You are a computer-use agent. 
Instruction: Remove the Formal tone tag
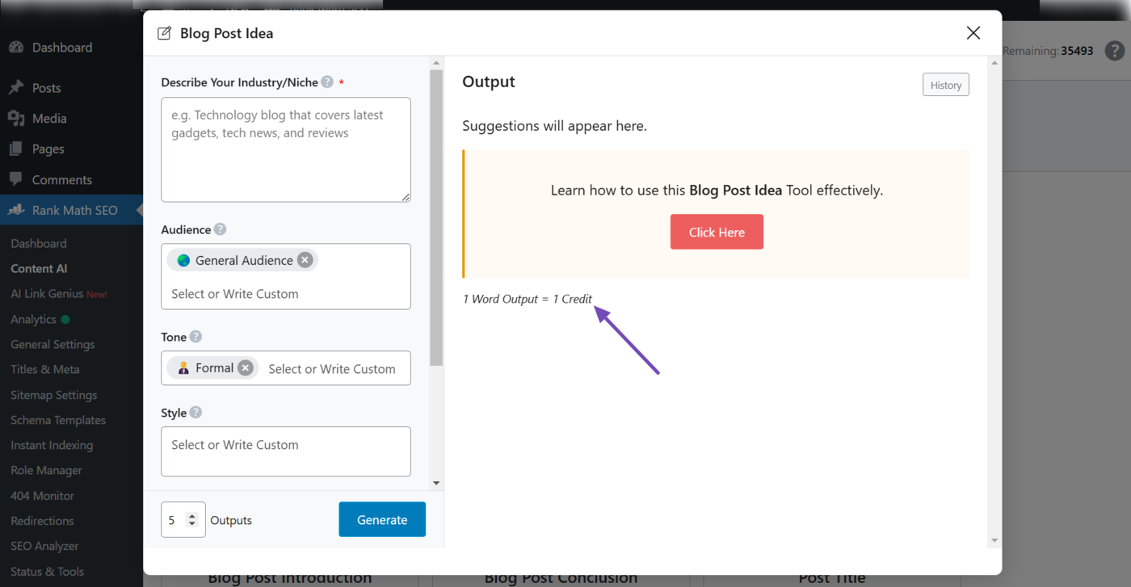pos(246,368)
